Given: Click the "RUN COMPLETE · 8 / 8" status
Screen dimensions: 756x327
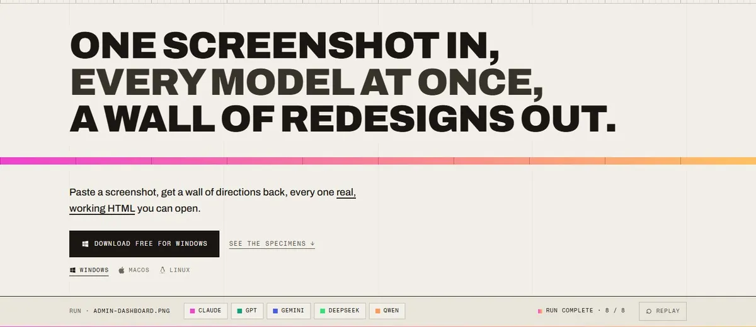Looking at the screenshot, I should 581,311.
